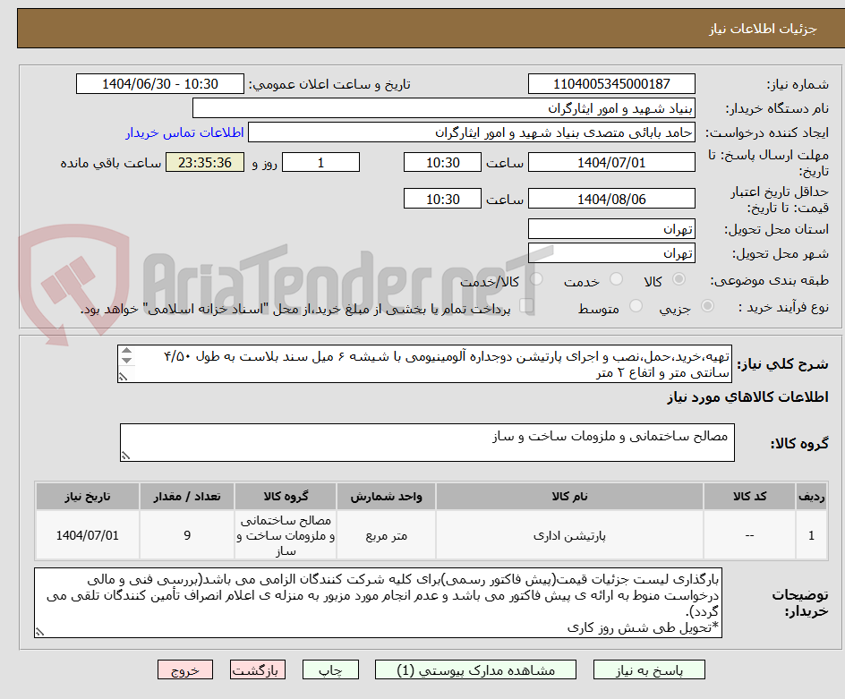This screenshot has height=699, width=845.
Task: Click price validity date 1404/08/06 field
Action: [x=611, y=199]
